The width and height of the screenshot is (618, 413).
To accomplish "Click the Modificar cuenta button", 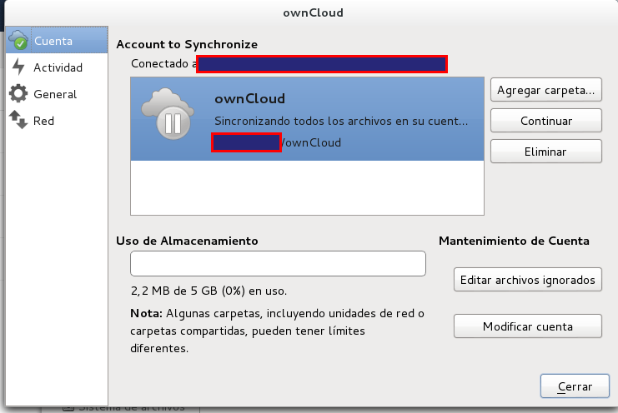I will point(528,326).
